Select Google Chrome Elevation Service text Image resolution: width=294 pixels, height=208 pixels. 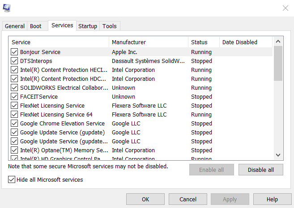63,124
